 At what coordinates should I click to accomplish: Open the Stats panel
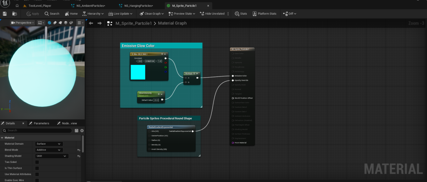tap(241, 14)
